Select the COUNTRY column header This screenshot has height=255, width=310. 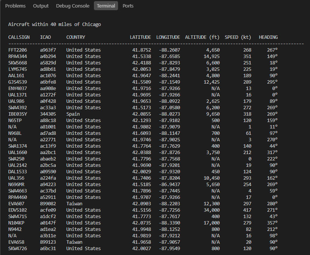[x=76, y=37]
